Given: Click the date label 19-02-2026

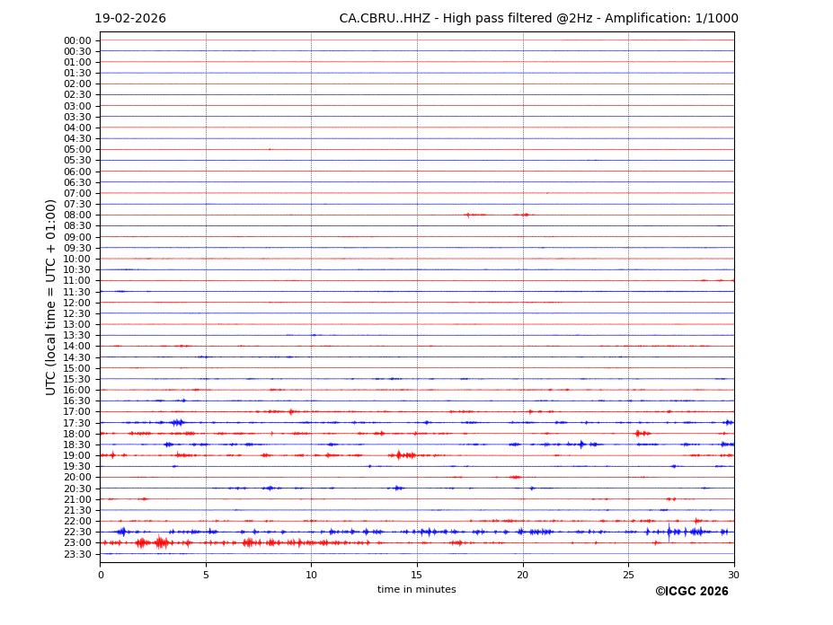Looking at the screenshot, I should (x=130, y=19).
